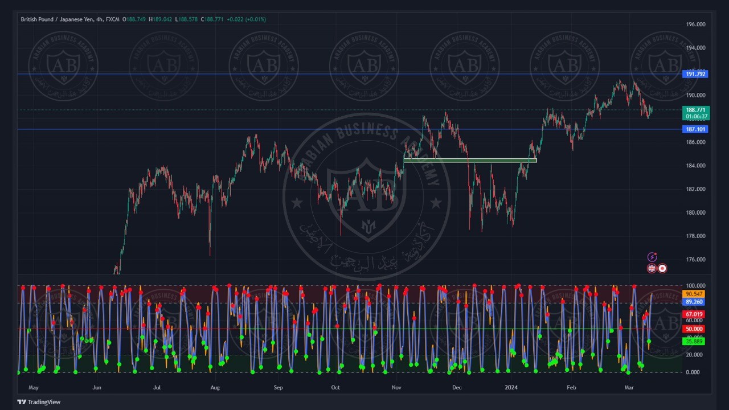729x410 pixels.
Task: Click the high value H189.042 in the header
Action: click(x=160, y=19)
